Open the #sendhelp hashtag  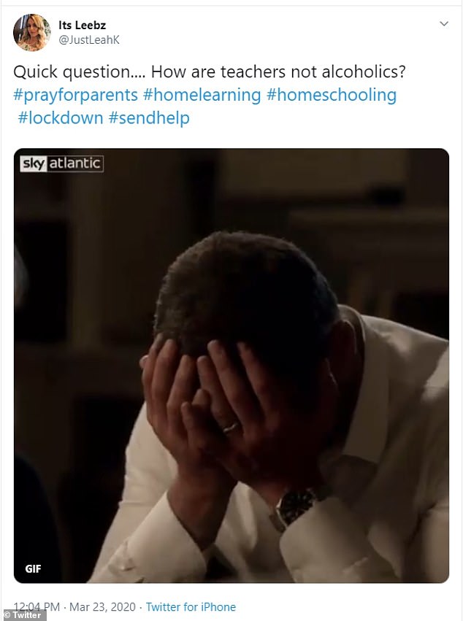149,118
